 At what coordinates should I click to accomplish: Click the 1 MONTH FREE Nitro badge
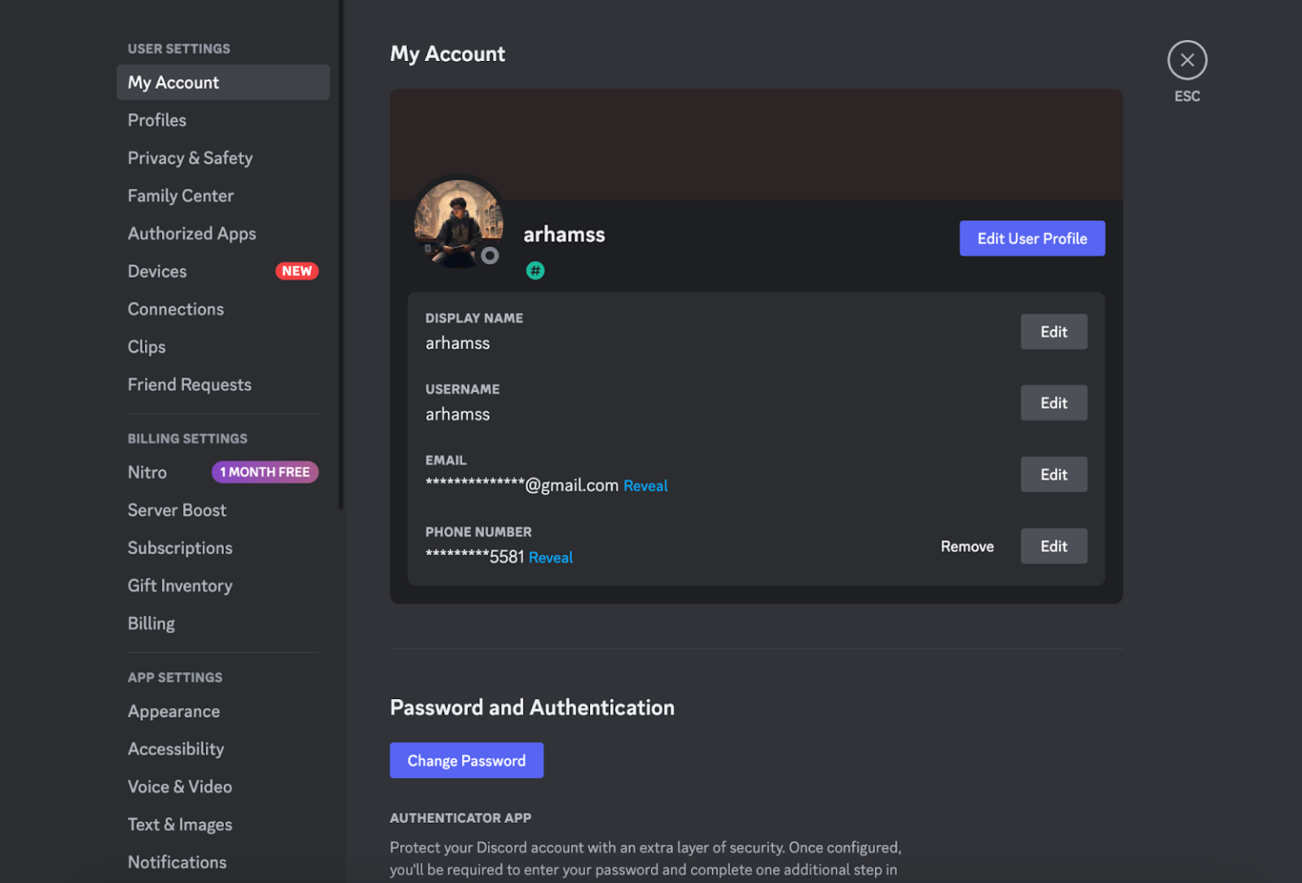coord(265,471)
